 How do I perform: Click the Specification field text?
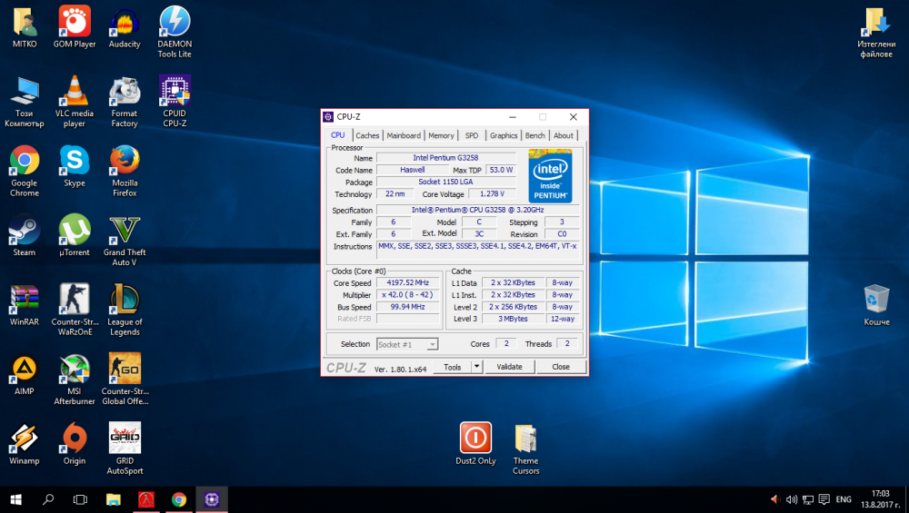[x=477, y=210]
